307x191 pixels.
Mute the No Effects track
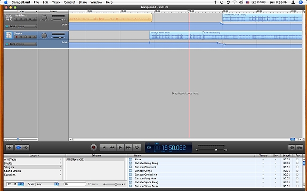tap(21, 19)
